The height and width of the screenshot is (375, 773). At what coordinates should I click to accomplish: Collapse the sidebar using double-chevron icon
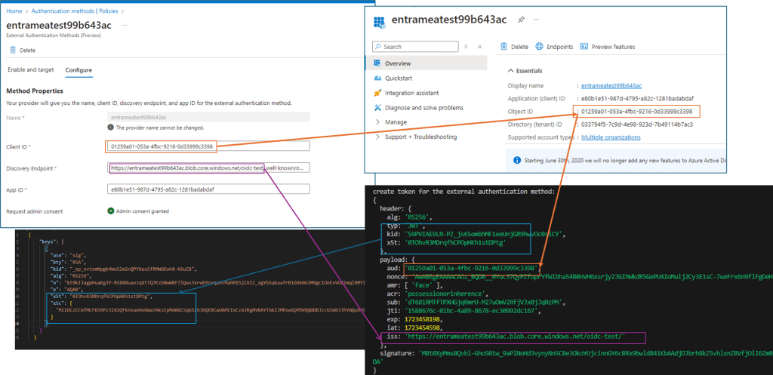[481, 47]
